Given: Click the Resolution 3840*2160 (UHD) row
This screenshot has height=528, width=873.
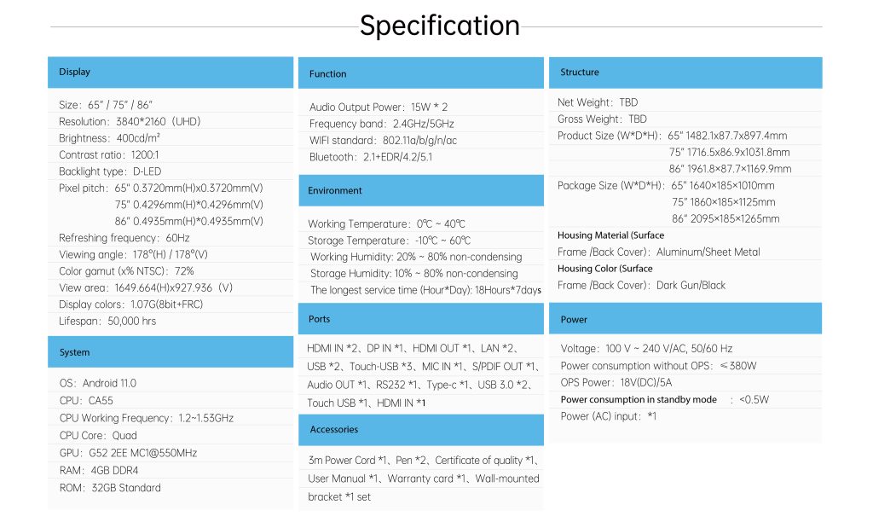Looking at the screenshot, I should [130, 122].
